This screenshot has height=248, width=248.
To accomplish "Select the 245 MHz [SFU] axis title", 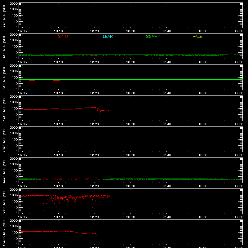I will click(4, 15).
